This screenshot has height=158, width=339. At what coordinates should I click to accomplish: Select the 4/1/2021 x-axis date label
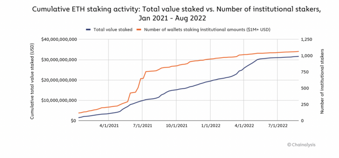coord(108,126)
